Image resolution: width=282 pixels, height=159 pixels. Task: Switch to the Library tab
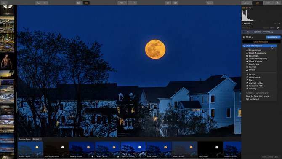click(x=246, y=3)
